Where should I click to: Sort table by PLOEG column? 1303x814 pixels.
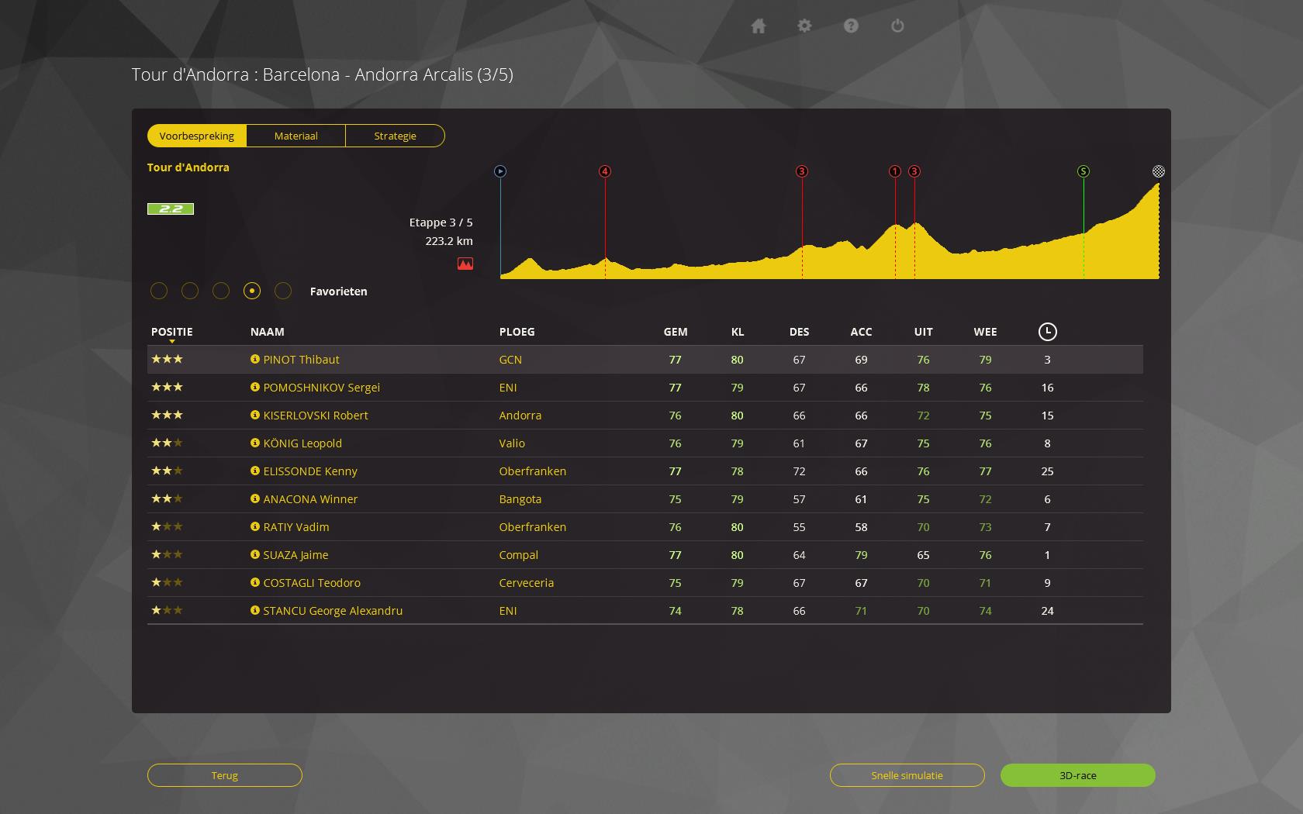517,332
